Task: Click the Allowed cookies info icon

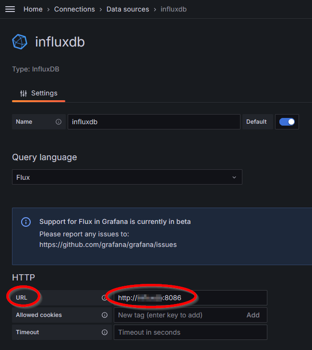Action: (105, 315)
